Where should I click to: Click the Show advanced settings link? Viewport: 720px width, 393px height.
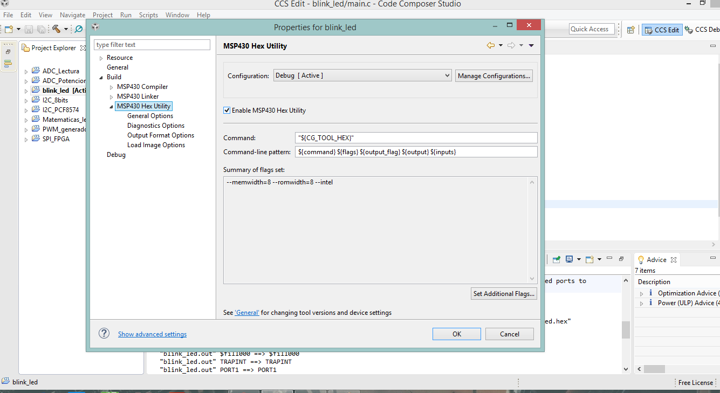pos(152,334)
